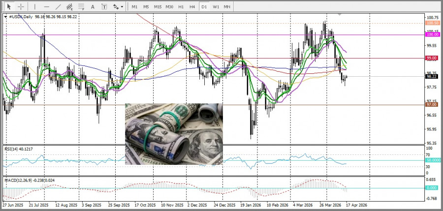
Task: Select the D1 timeframe button
Action: coord(204,6)
